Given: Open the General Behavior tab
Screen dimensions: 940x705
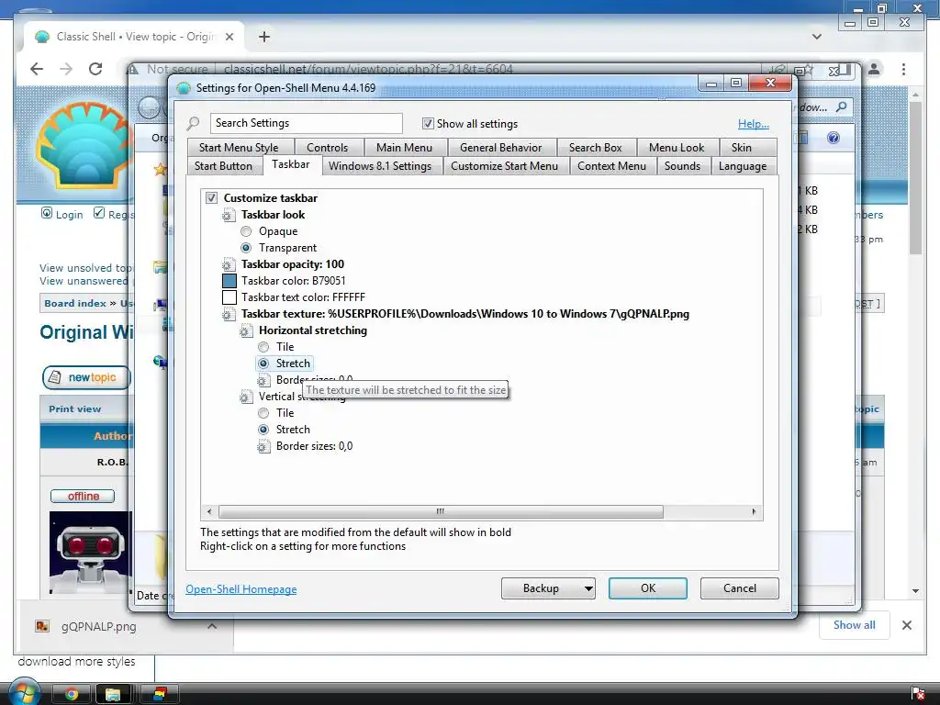Looking at the screenshot, I should point(500,148).
